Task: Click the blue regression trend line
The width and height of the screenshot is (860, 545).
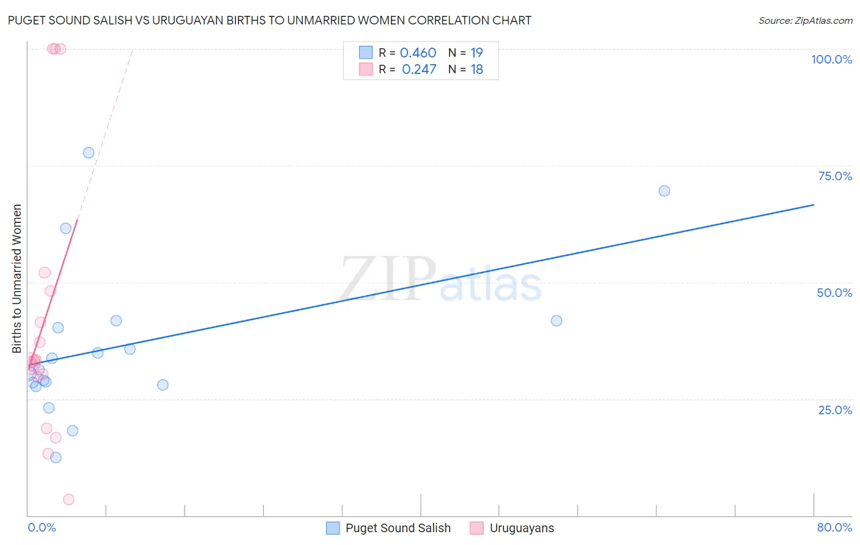Action: (x=421, y=284)
